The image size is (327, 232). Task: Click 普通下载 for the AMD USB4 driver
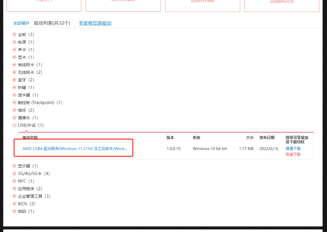pos(293,149)
